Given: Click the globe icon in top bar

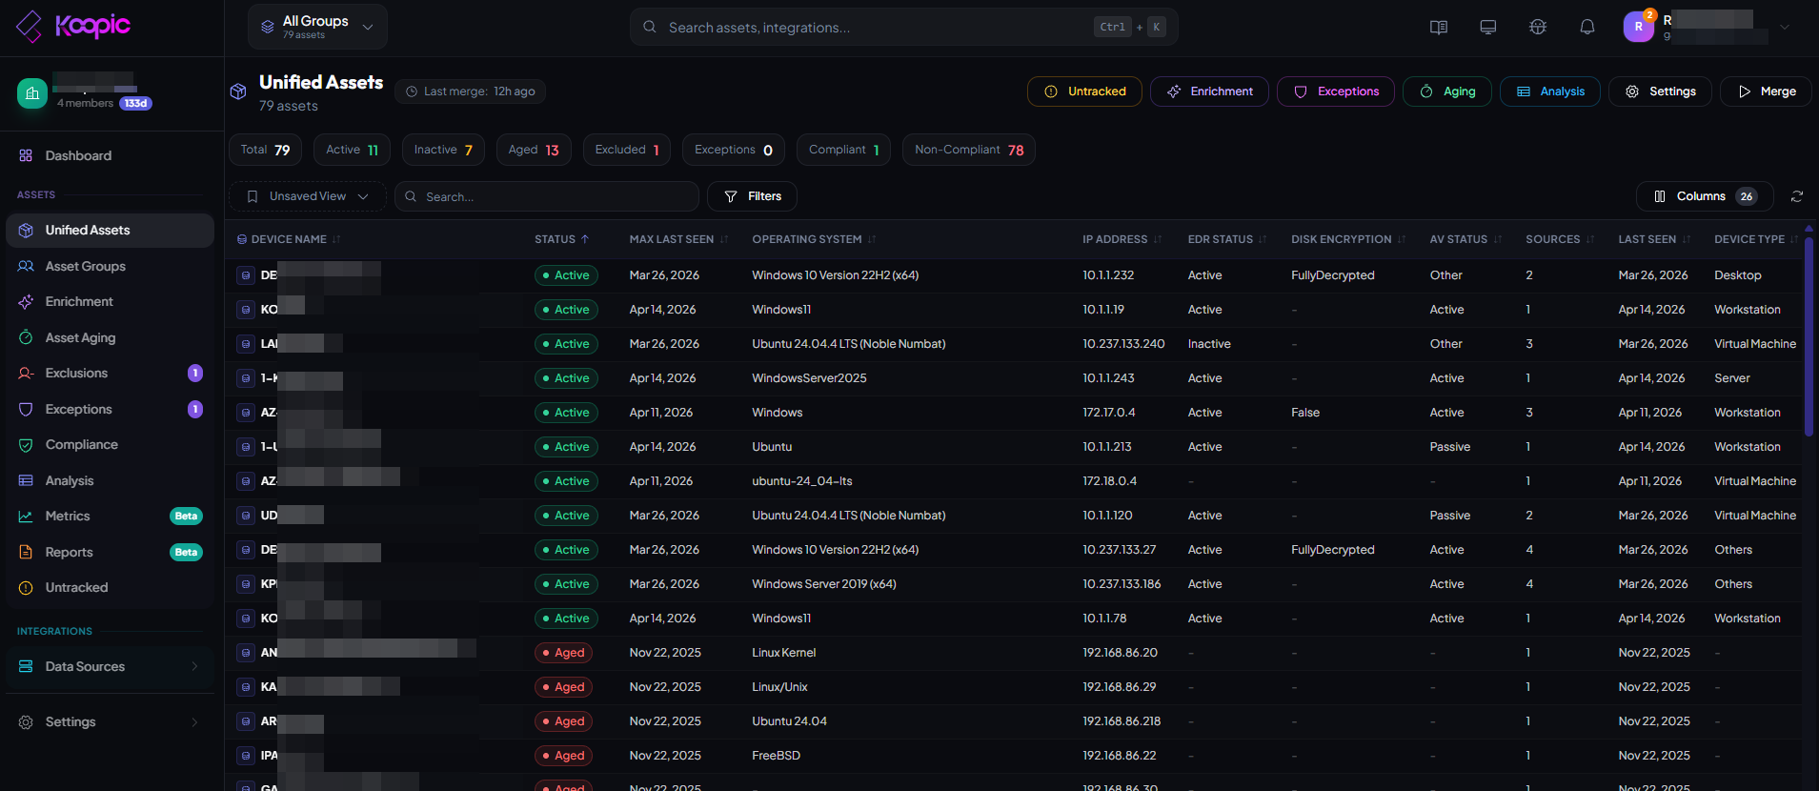Looking at the screenshot, I should 1537,27.
